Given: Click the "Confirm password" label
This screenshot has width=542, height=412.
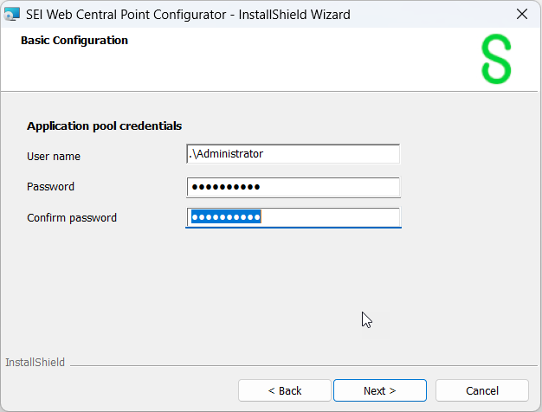Looking at the screenshot, I should click(72, 218).
